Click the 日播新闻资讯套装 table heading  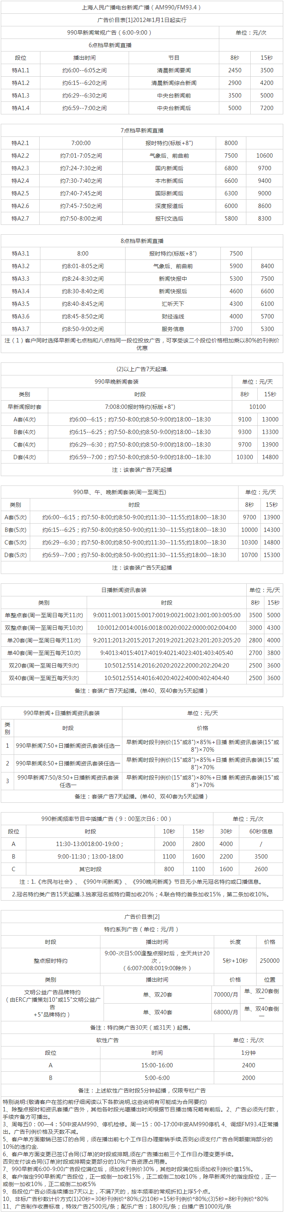tap(124, 590)
